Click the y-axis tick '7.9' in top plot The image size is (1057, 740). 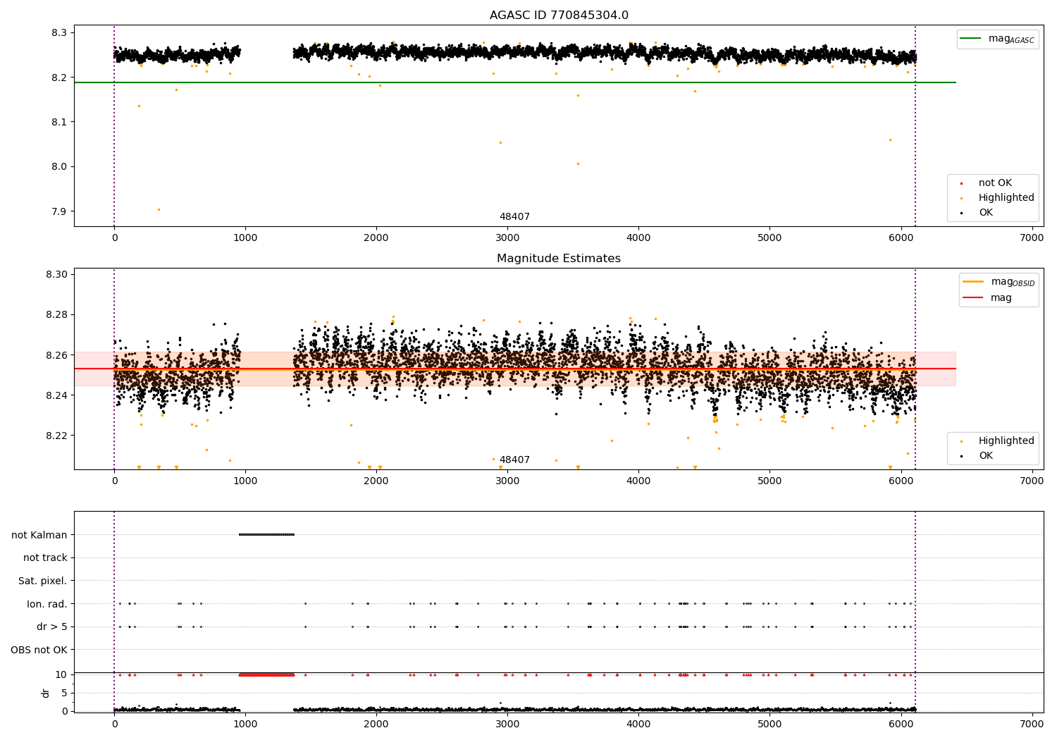[59, 211]
